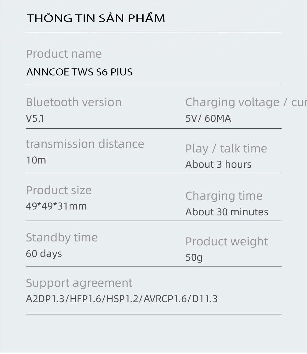Screen dimensions: 307x354
Task: Select the Play / talk time label
Action: click(226, 149)
